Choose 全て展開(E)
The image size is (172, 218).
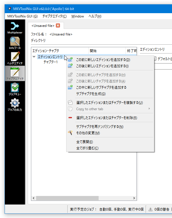(x=110, y=142)
